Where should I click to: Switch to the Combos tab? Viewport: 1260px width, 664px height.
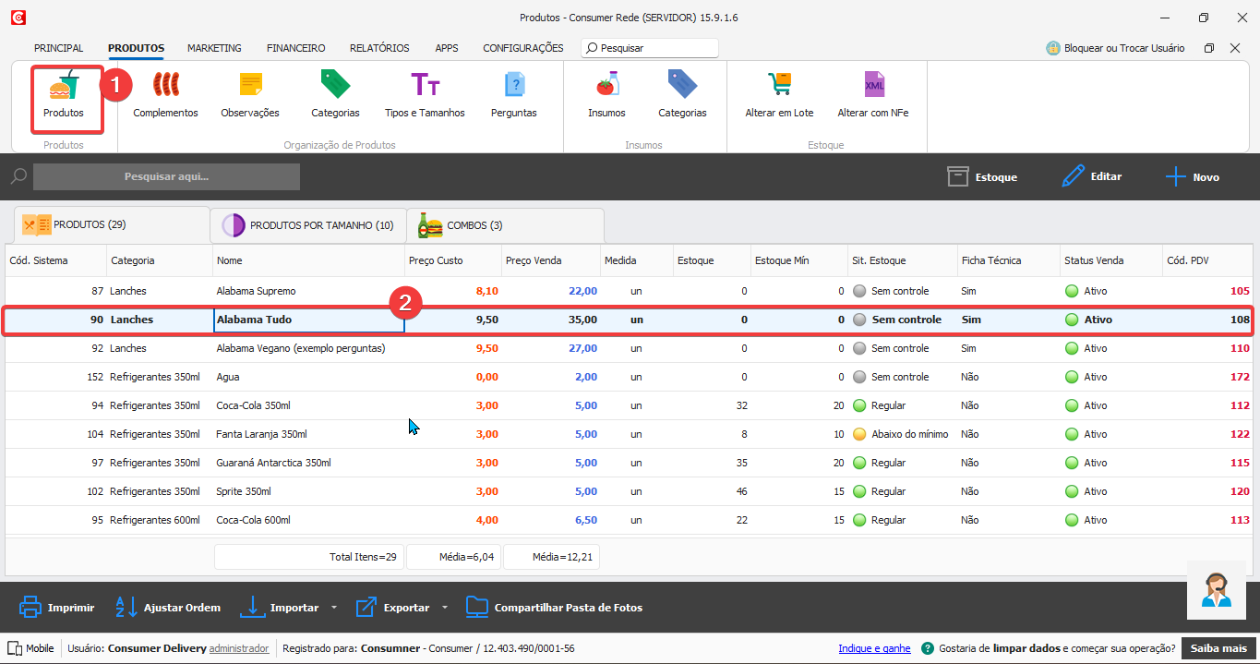click(462, 225)
